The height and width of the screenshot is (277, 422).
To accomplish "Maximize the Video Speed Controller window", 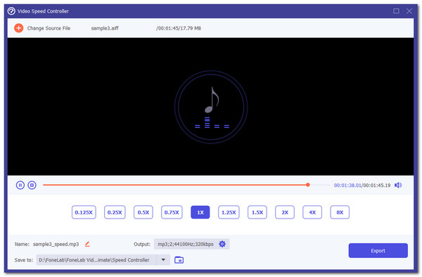I will tap(396, 11).
